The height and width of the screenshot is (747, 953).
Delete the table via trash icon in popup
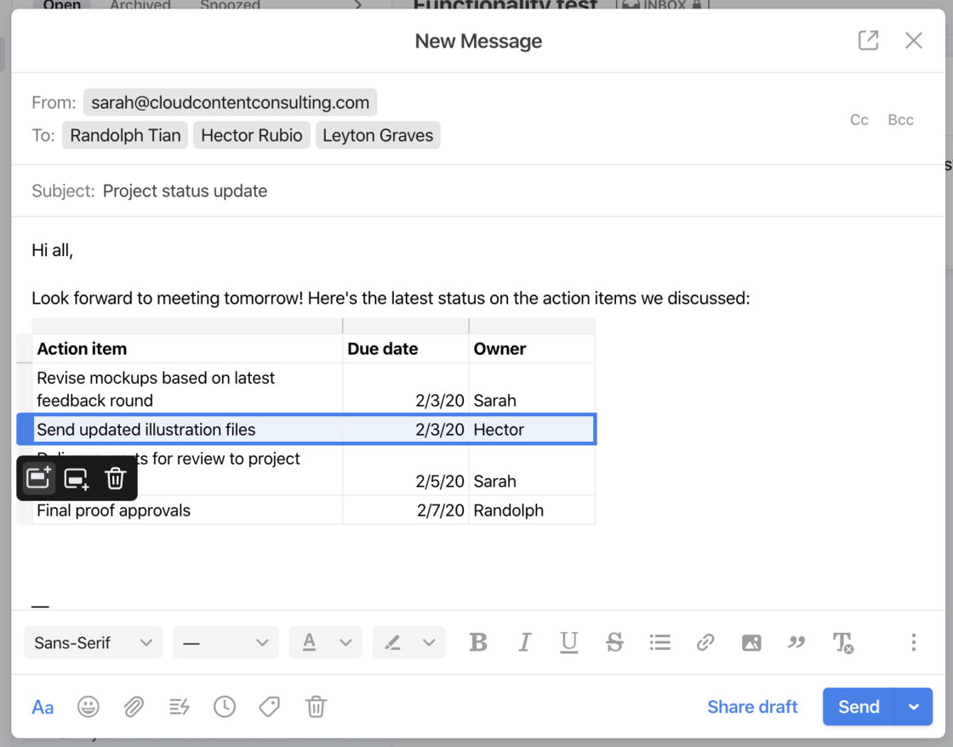coord(115,477)
